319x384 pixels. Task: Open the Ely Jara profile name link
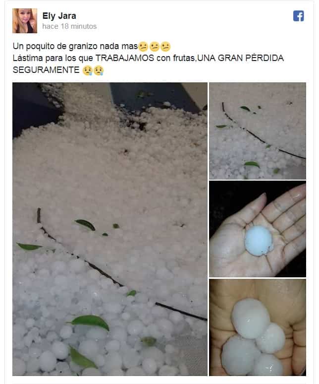click(59, 16)
